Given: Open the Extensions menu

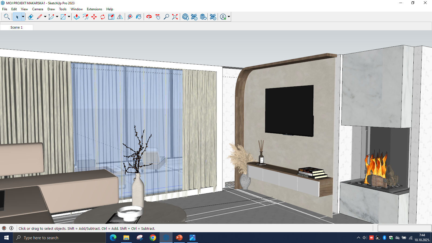Looking at the screenshot, I should click(x=94, y=9).
